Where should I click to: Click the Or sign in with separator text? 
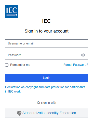[46, 103]
